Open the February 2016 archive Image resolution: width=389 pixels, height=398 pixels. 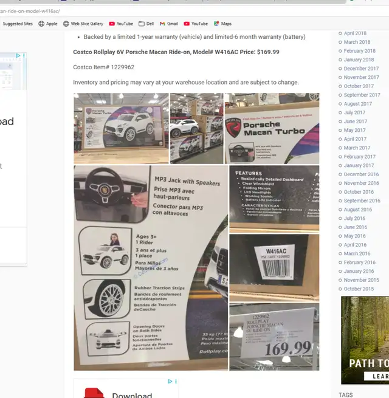[x=359, y=262]
